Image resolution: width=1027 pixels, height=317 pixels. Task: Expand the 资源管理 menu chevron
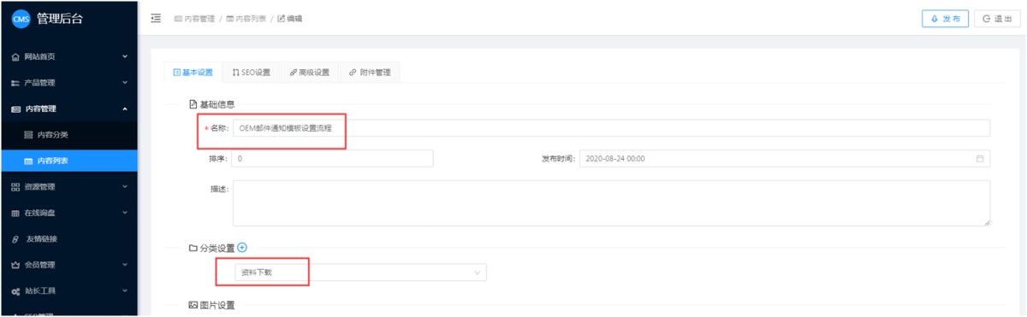[125, 186]
